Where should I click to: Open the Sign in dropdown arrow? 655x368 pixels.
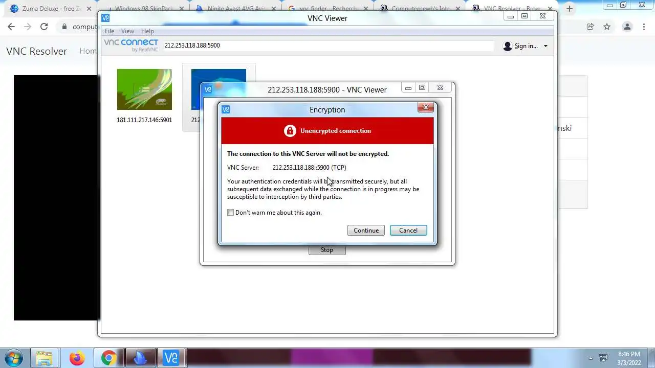pos(545,46)
